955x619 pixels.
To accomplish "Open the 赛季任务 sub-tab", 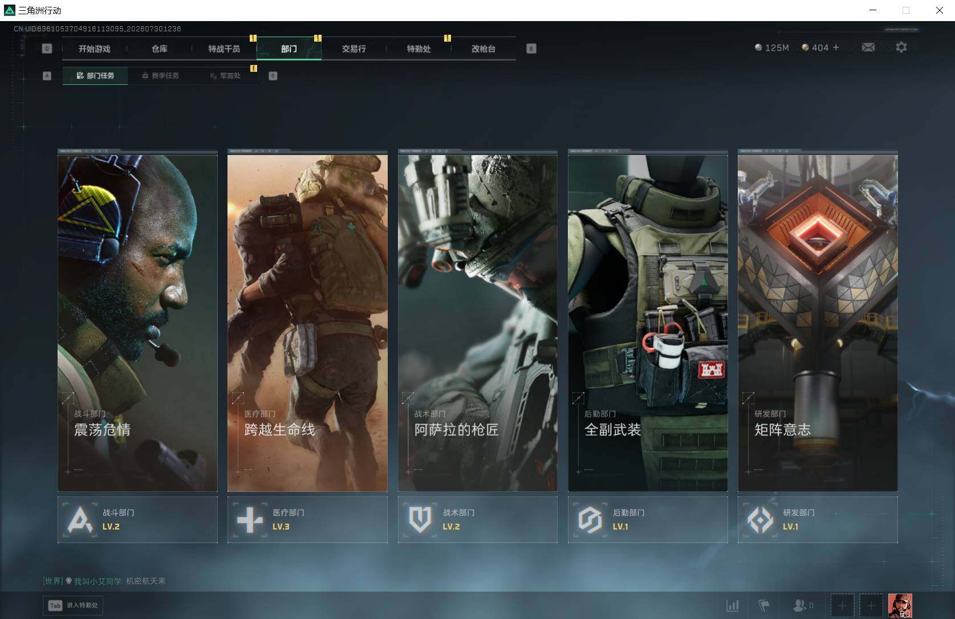I will pyautogui.click(x=160, y=76).
